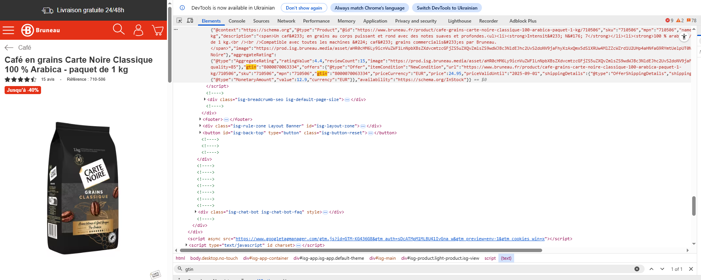701x280 pixels.
Task: Select div#isg-main breadcrumb
Action: [383, 258]
